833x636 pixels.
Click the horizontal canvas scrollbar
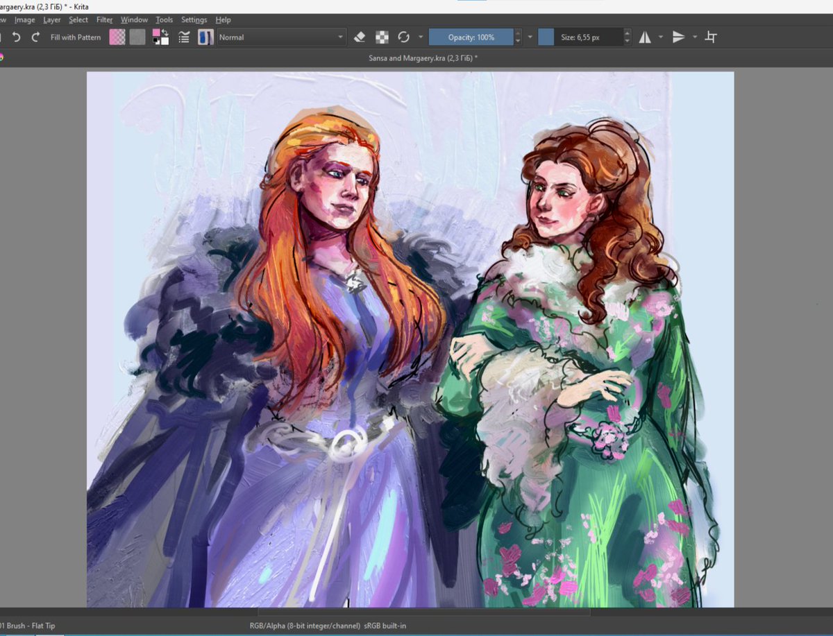pyautogui.click(x=423, y=612)
